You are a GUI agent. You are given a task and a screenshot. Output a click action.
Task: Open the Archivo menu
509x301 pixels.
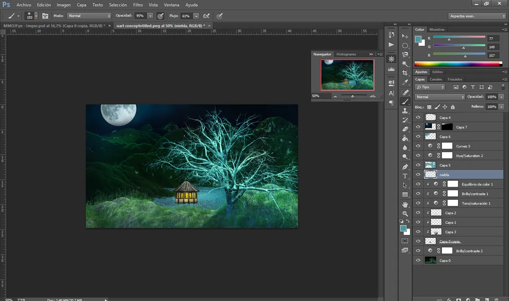(x=23, y=5)
